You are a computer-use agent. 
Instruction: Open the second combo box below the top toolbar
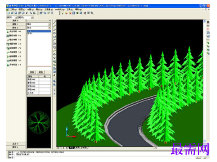[x=26, y=17]
